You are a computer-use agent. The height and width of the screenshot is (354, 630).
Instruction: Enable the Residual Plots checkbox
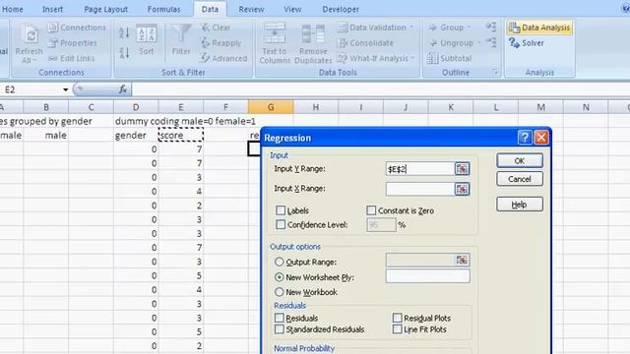(x=397, y=318)
